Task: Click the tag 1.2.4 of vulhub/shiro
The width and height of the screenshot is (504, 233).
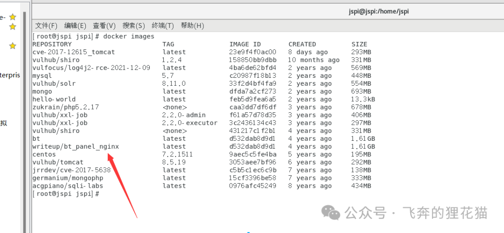Action: point(172,60)
